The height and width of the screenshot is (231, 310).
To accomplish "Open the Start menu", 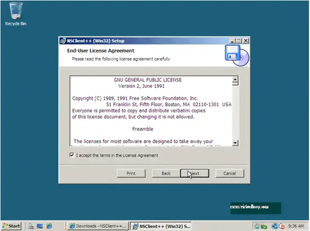I will [x=11, y=226].
